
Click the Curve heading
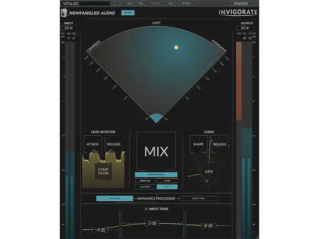pos(209,132)
